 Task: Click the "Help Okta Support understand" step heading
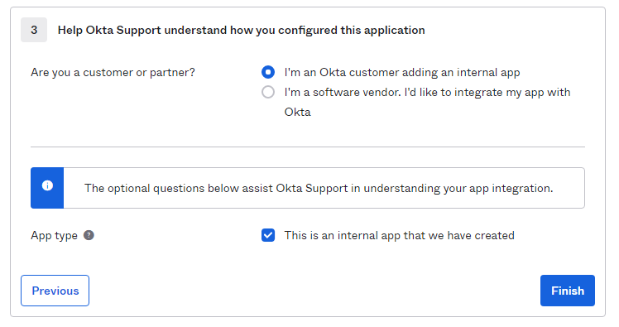[241, 30]
